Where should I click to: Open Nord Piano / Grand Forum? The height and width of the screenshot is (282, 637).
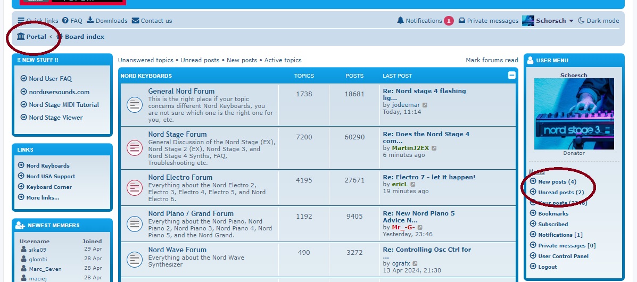191,213
